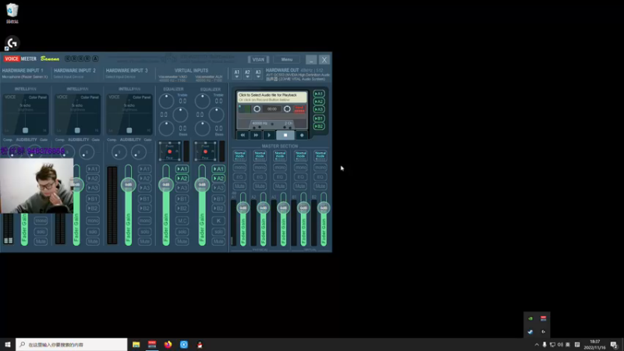Image resolution: width=624 pixels, height=351 pixels.
Task: Click the blue circular taskbar app icon
Action: click(184, 344)
